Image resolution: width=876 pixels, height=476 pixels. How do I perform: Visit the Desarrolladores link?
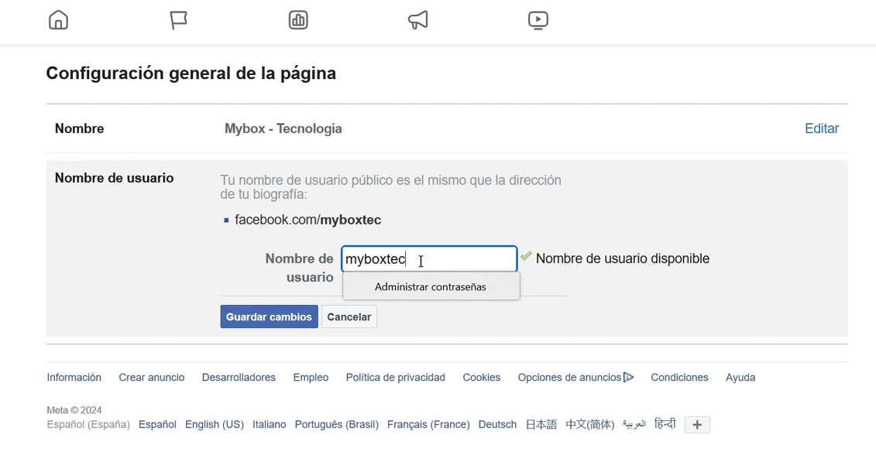[x=239, y=378]
